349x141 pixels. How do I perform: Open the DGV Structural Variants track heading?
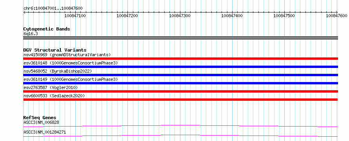coord(55,50)
